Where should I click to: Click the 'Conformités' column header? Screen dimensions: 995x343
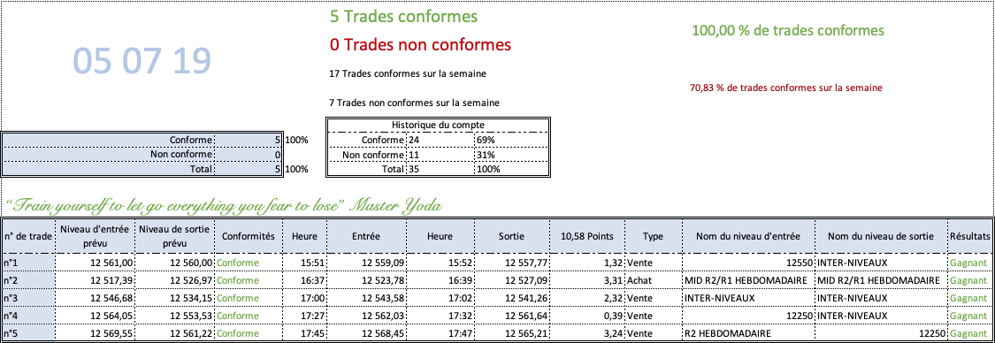pyautogui.click(x=249, y=236)
